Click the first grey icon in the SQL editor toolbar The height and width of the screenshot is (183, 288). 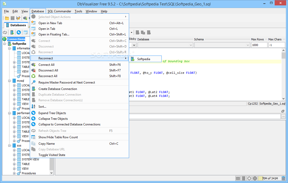[x=137, y=33]
